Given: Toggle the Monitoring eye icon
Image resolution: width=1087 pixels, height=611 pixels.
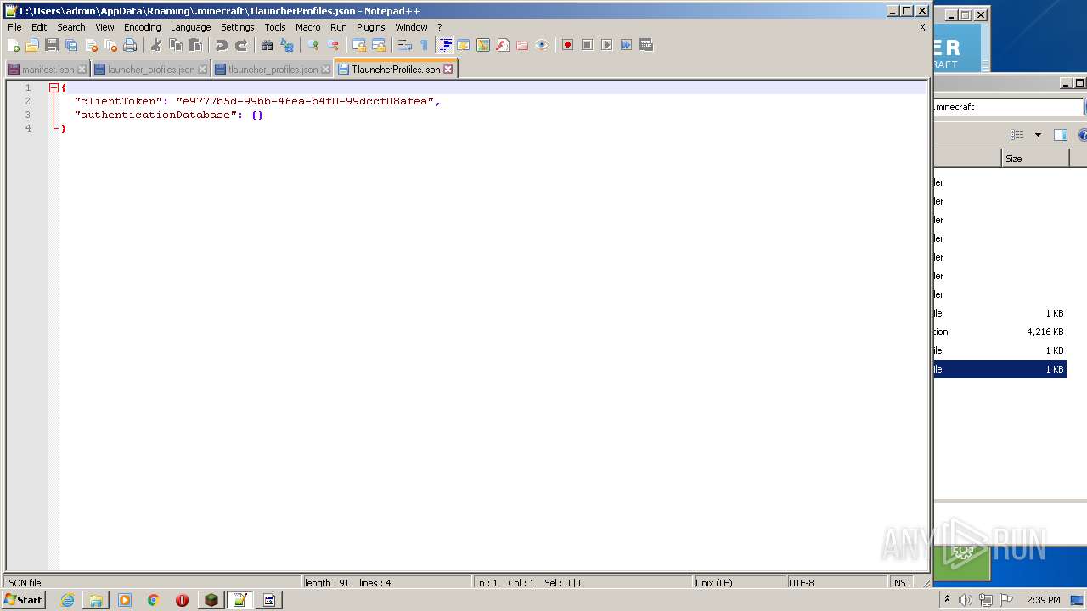Looking at the screenshot, I should [x=542, y=45].
